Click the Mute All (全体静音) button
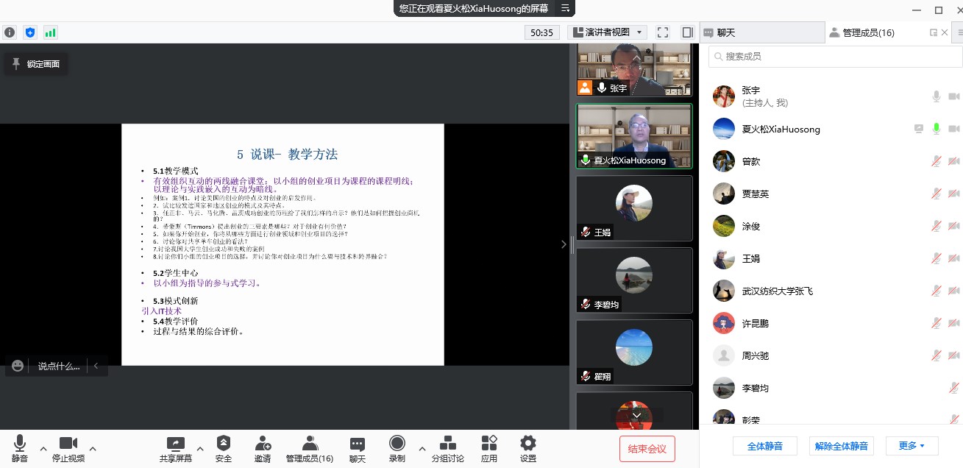Screen dimensions: 963x468 click(x=765, y=446)
